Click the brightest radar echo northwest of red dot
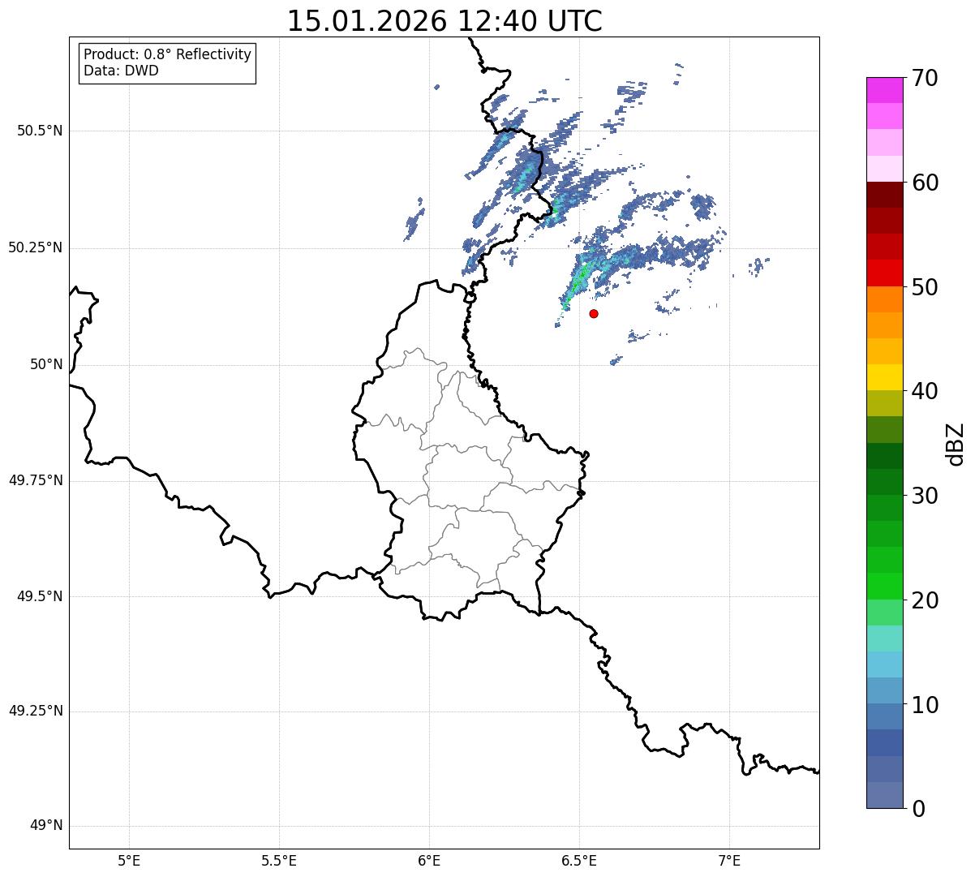 [x=578, y=281]
